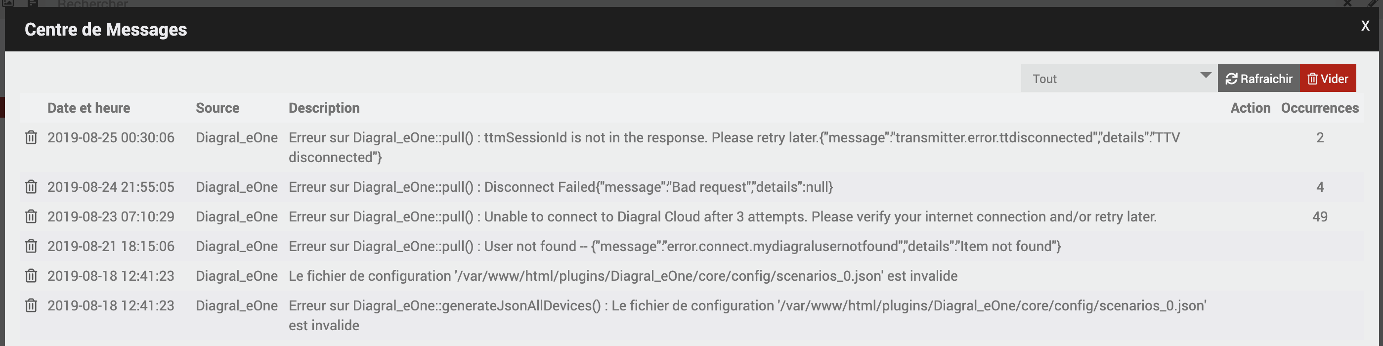Click the Occurrences column header
Image resolution: width=1383 pixels, height=346 pixels.
click(1320, 108)
